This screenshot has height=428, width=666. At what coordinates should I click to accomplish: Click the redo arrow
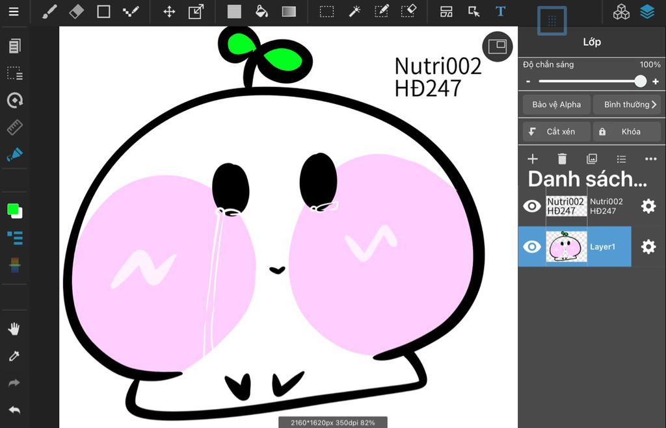pos(14,383)
